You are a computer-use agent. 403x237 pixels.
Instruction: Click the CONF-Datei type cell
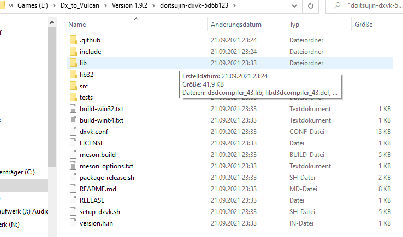(307, 132)
